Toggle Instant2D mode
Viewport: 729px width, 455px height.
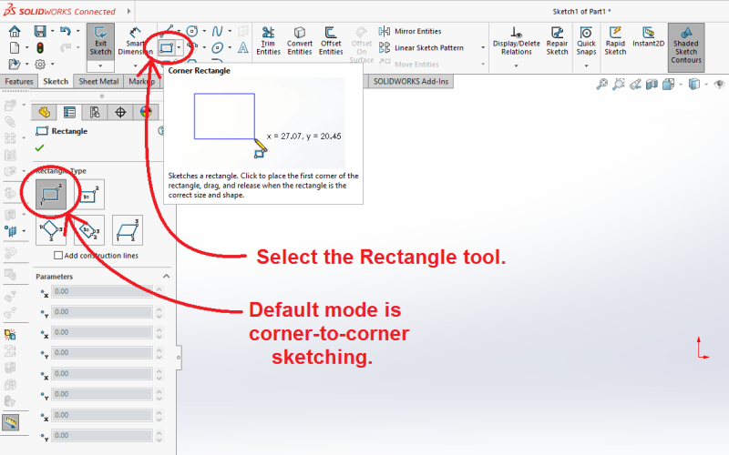click(x=648, y=37)
